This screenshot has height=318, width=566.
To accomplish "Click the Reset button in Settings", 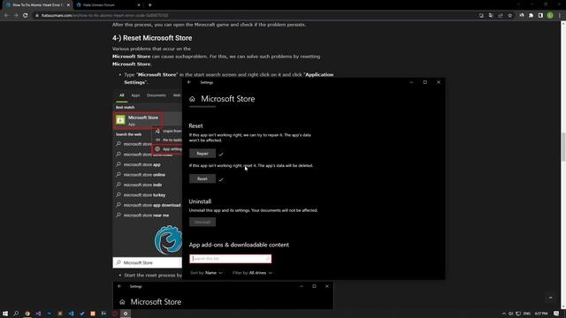I will [203, 178].
